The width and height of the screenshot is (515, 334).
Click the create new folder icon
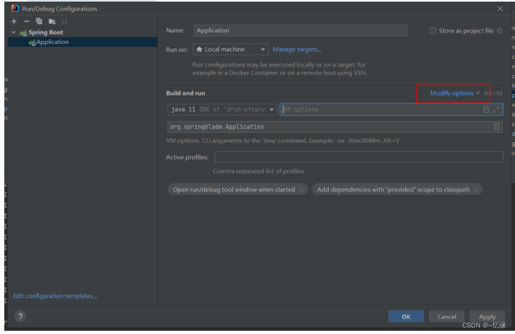(52, 21)
